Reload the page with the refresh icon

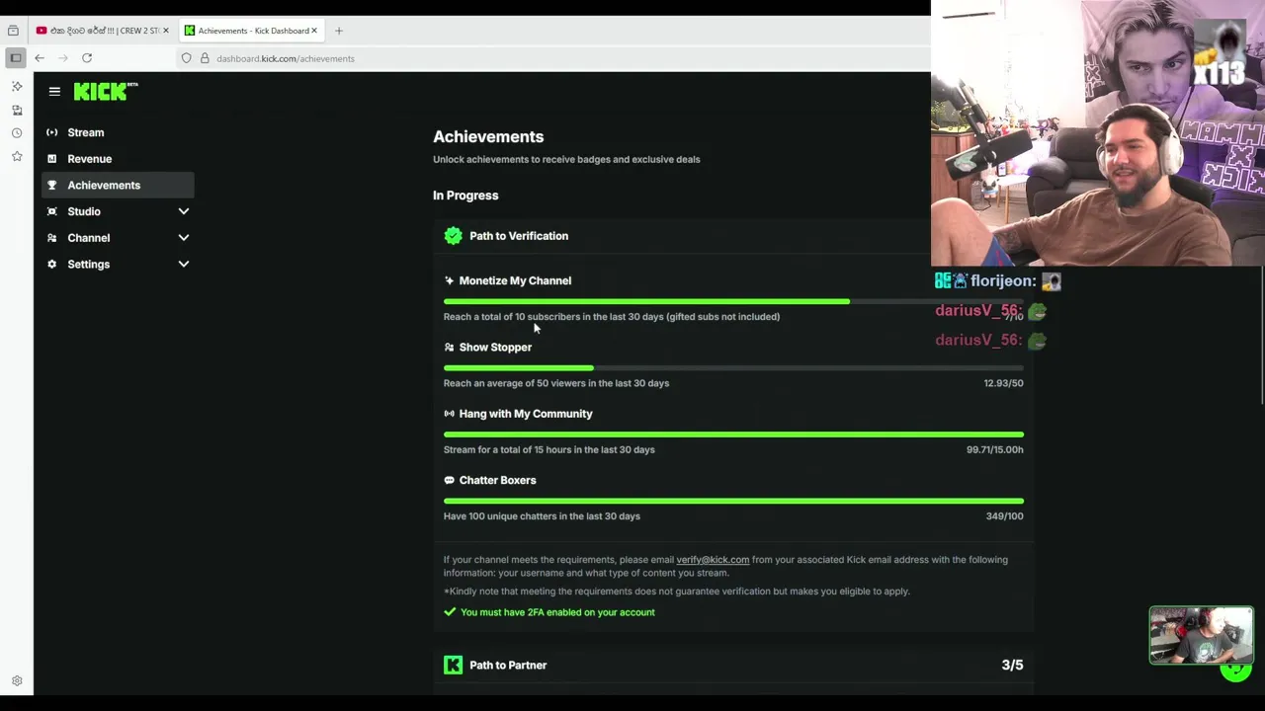click(x=87, y=58)
